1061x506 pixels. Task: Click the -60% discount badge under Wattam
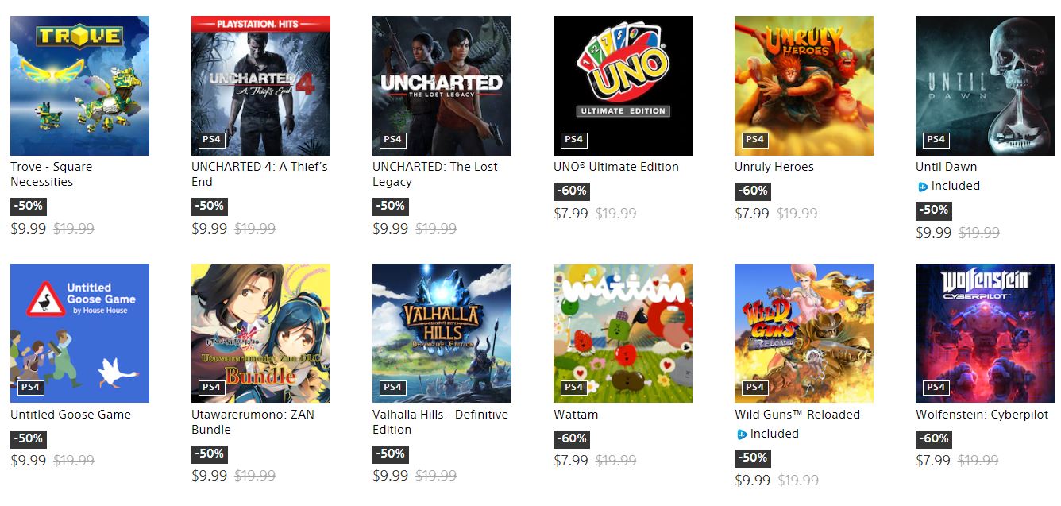click(571, 438)
